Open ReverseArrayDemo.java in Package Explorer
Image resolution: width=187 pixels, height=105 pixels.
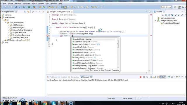(x=21, y=35)
